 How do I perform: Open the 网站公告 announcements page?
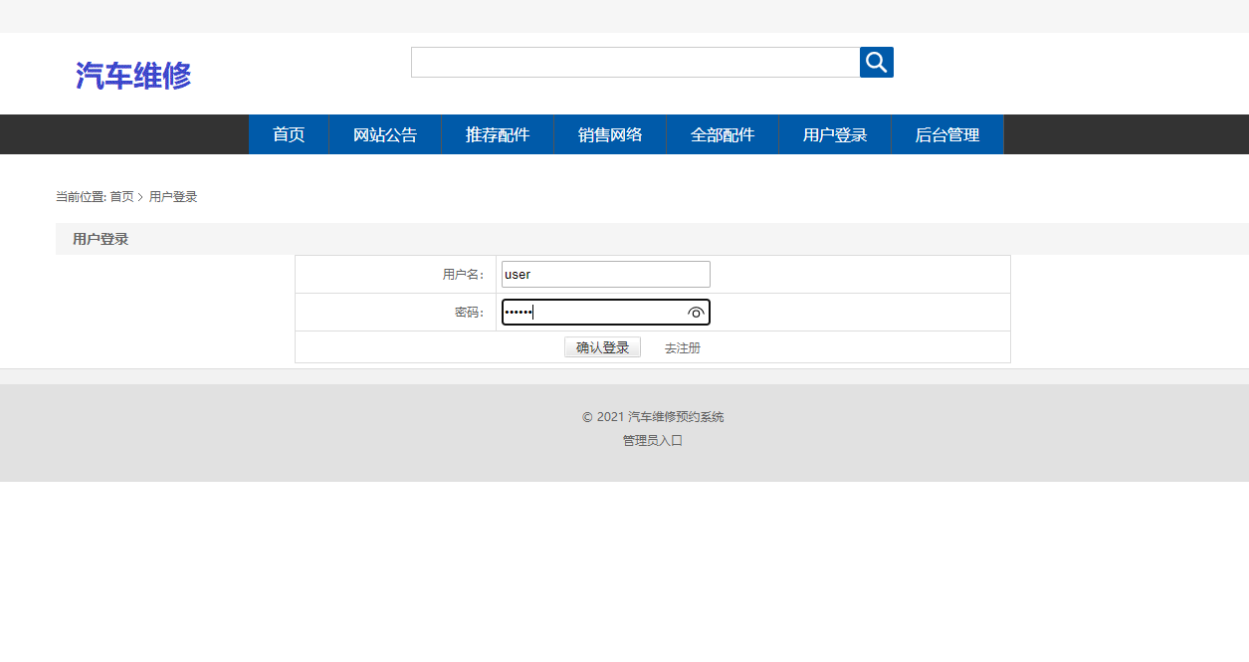pos(384,134)
